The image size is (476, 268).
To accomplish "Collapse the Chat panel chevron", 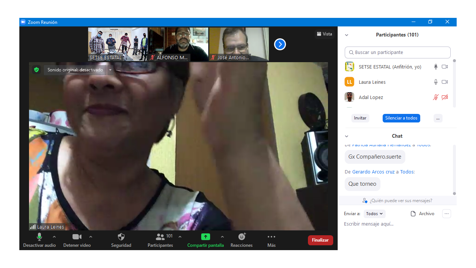I will pyautogui.click(x=347, y=136).
